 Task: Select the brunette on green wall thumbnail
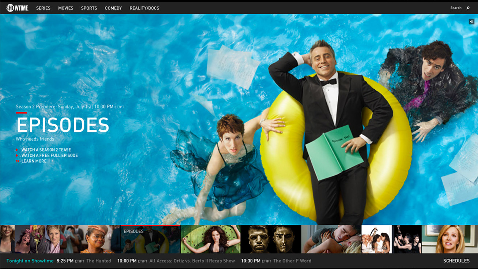tap(210, 239)
